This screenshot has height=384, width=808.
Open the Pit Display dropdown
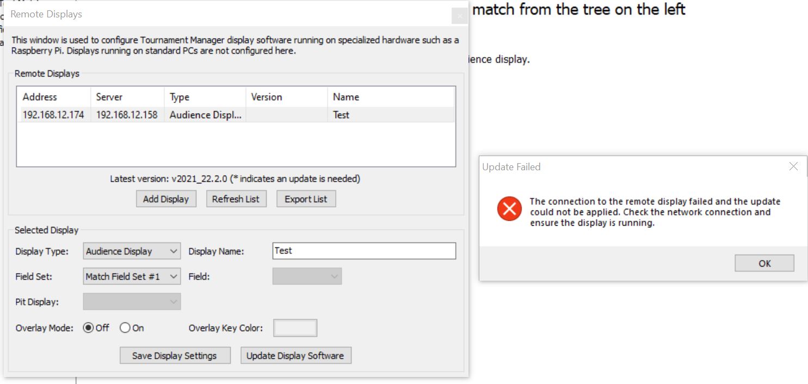(x=132, y=301)
